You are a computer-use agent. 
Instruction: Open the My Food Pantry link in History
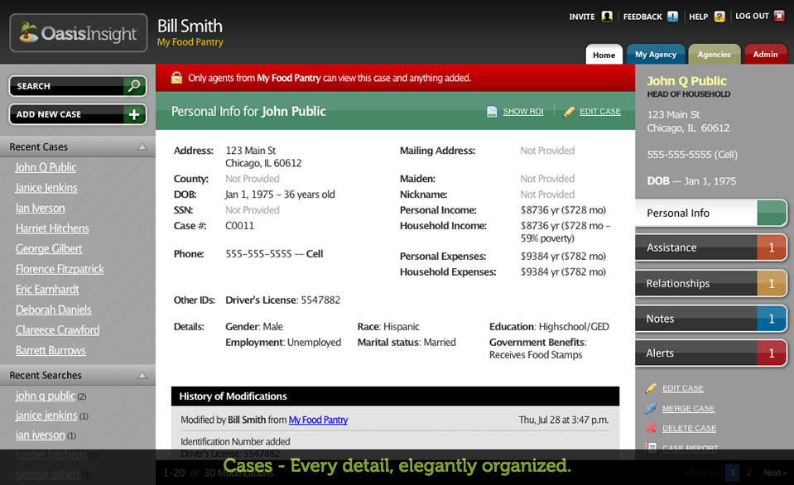pos(318,420)
